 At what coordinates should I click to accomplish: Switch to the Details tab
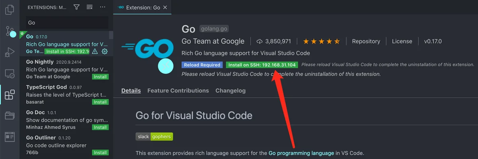(131, 90)
